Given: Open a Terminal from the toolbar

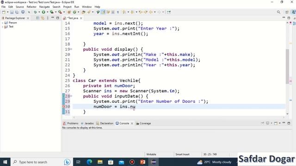Looking at the screenshot, I should 23,12.
